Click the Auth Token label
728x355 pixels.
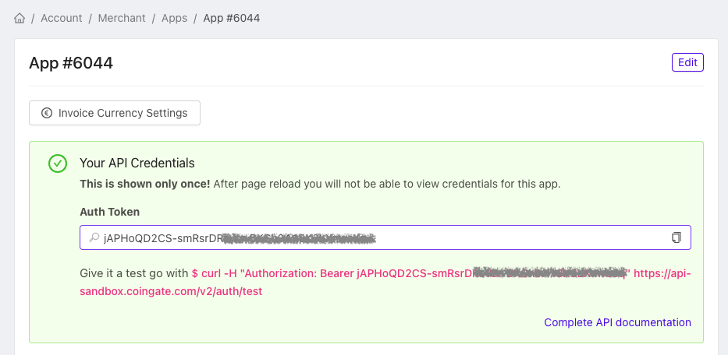pyautogui.click(x=109, y=212)
